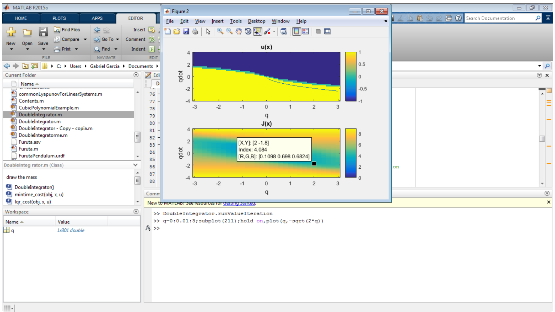Screen dimensions: 555x312
Task: Select variable q in Workspace
Action: click(x=12, y=231)
